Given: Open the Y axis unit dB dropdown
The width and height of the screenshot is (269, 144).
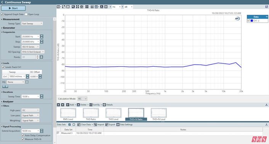Looking at the screenshot, I should (128, 7).
